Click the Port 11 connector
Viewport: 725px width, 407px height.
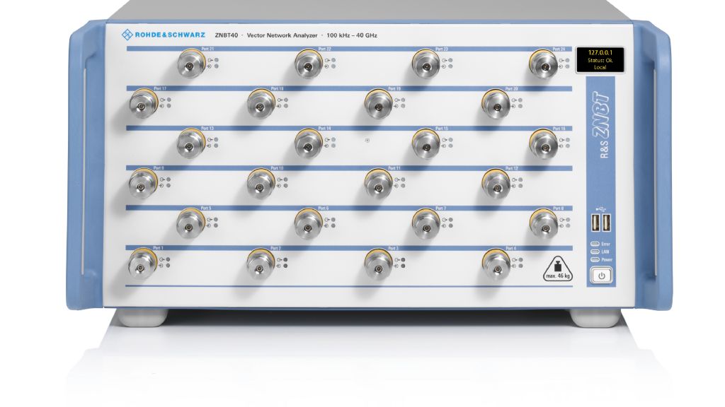(378, 184)
